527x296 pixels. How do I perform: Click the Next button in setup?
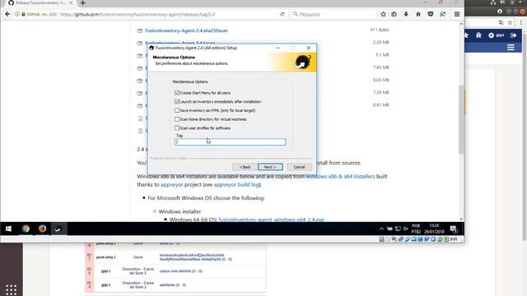tap(270, 167)
